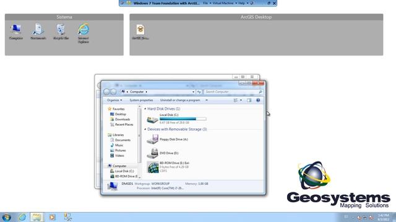The width and height of the screenshot is (396, 222).
Task: Close the VM toolbar with X
Action: point(274,3)
